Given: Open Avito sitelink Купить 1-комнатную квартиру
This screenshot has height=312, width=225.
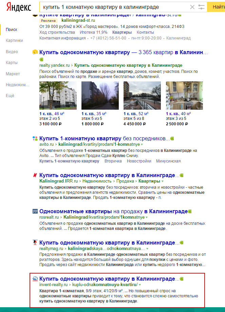Looking at the screenshot, I should tap(69, 161).
